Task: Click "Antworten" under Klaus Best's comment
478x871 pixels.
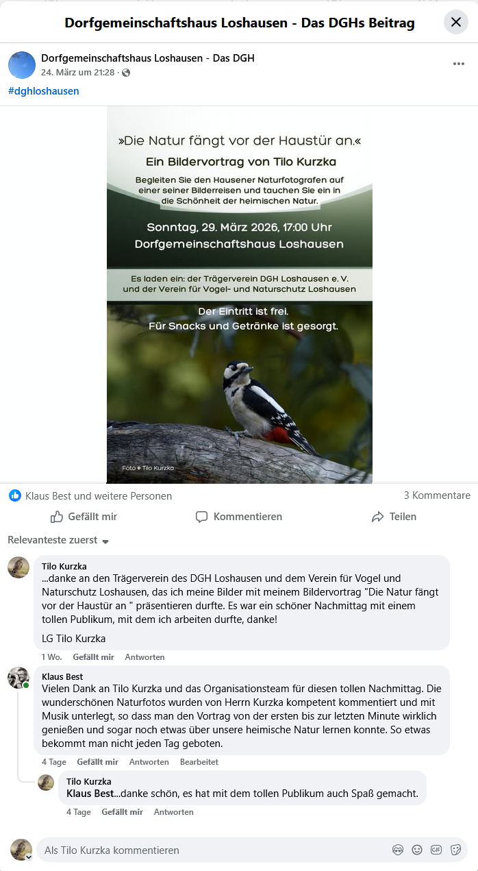Action: pos(149,762)
